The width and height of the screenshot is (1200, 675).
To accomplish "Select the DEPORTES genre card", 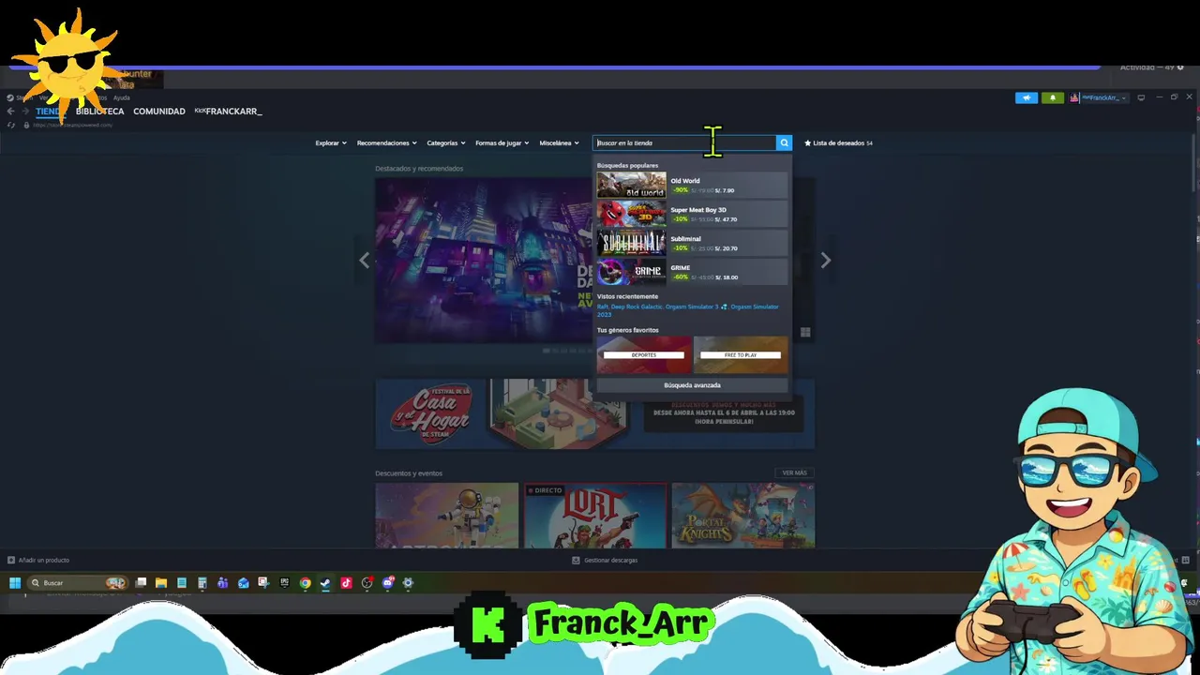I will click(x=644, y=354).
